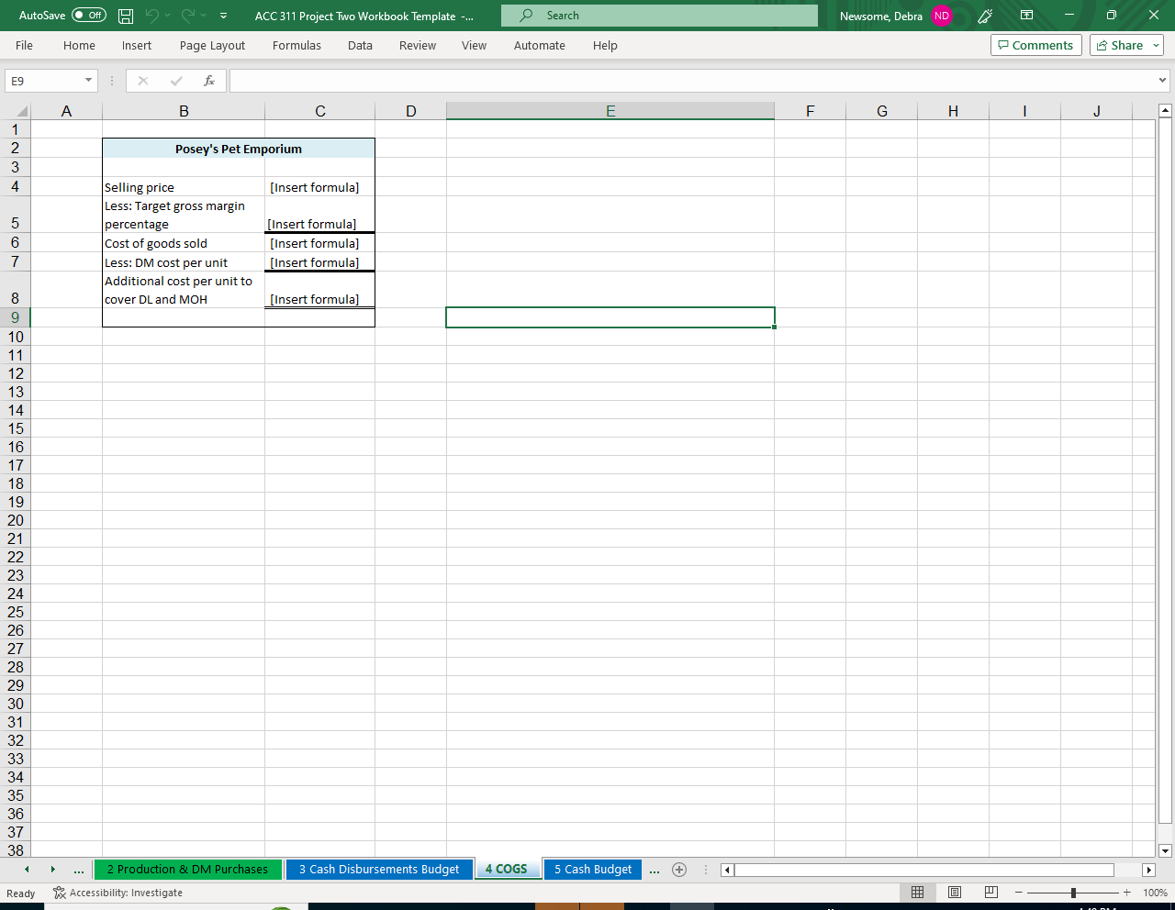This screenshot has width=1175, height=910.
Task: Switch to the Home ribbon tab
Action: (x=79, y=45)
